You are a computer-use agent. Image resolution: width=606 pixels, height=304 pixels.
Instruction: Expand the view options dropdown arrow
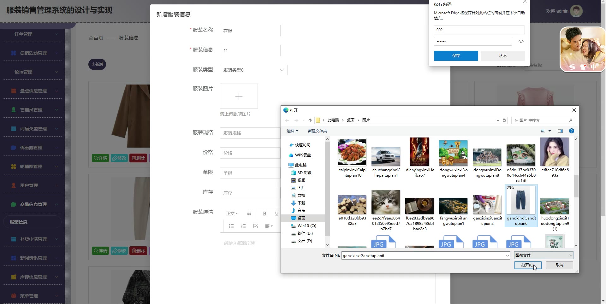[x=550, y=131]
